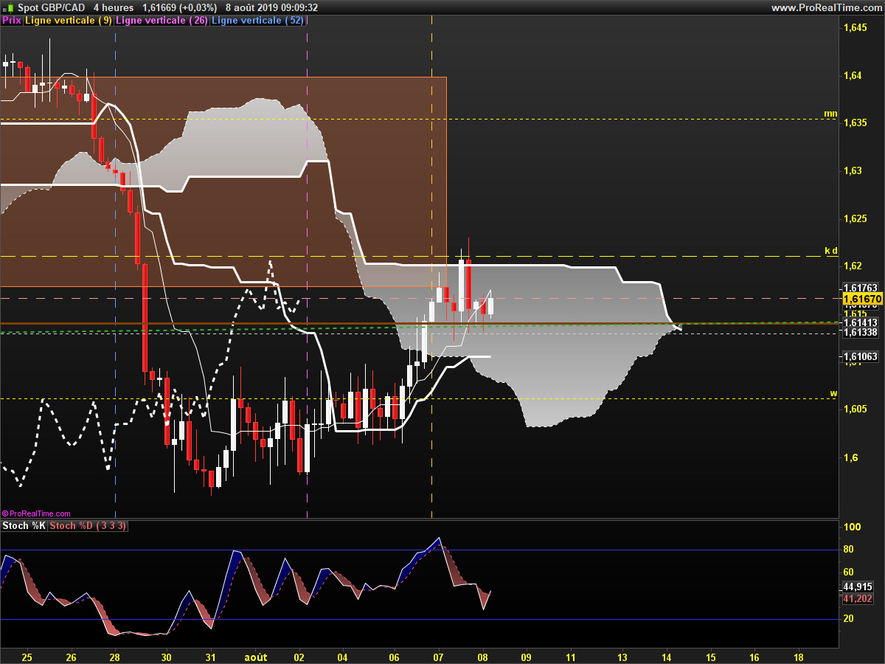Screen dimensions: 885x664
Task: Click the quote value '1,61669 (+0,03%)'
Action: (x=180, y=7)
